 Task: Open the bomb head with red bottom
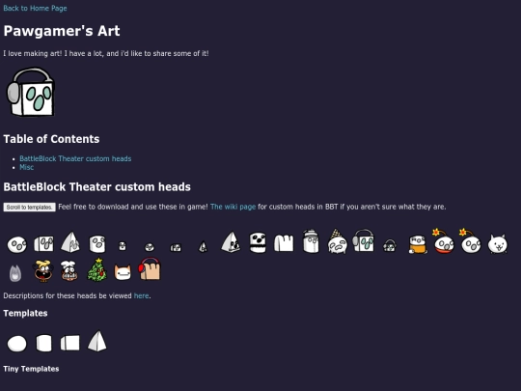click(443, 241)
